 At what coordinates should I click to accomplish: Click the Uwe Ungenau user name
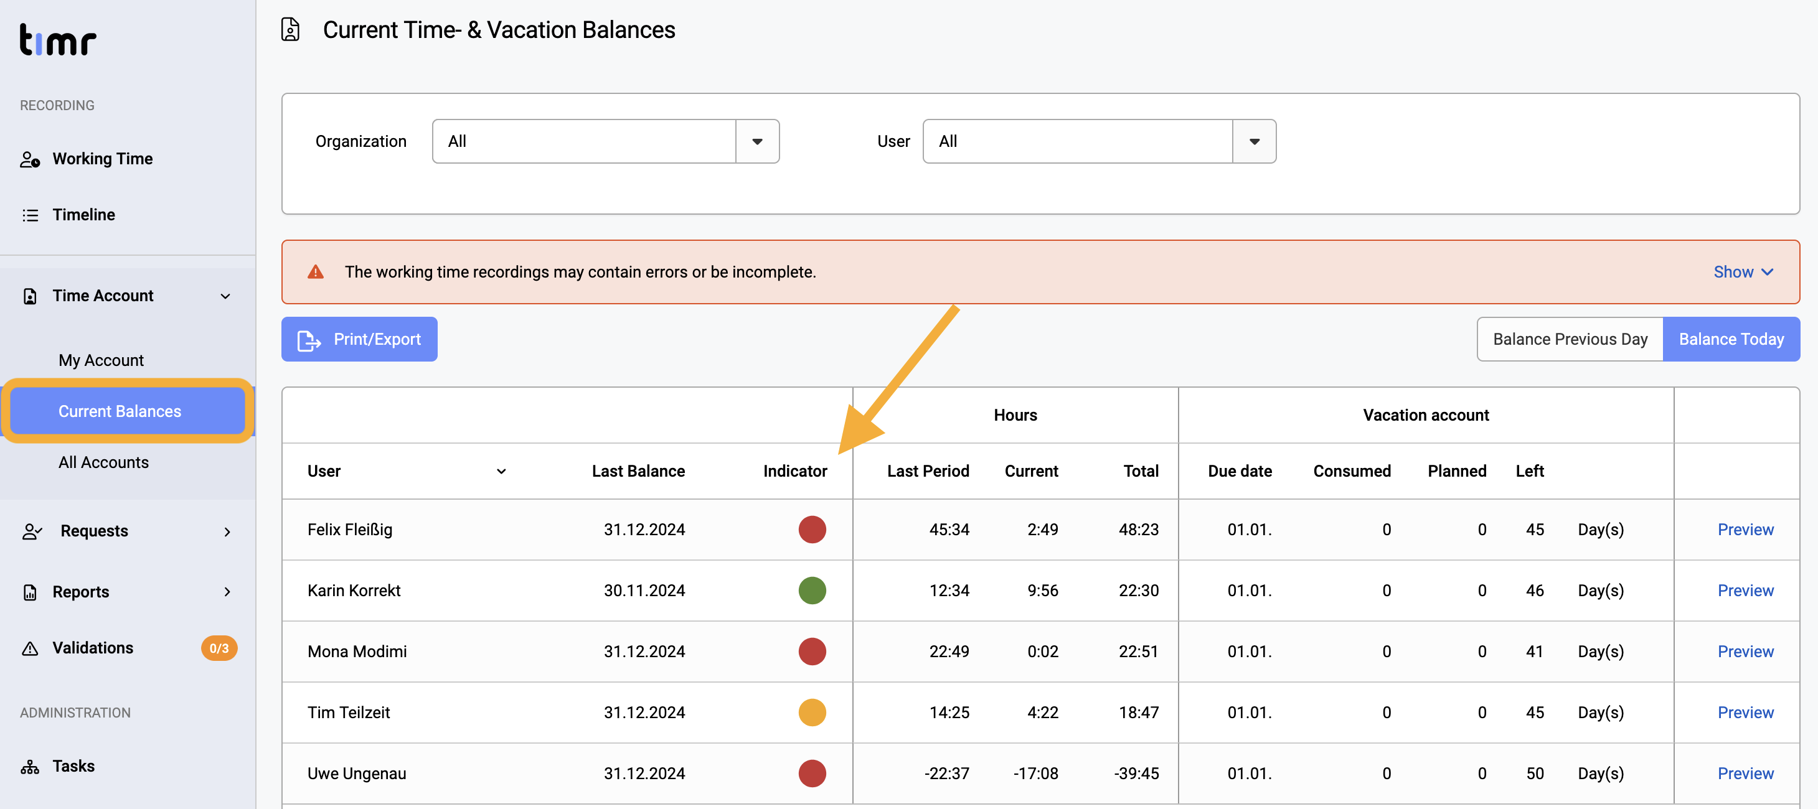[x=356, y=774]
